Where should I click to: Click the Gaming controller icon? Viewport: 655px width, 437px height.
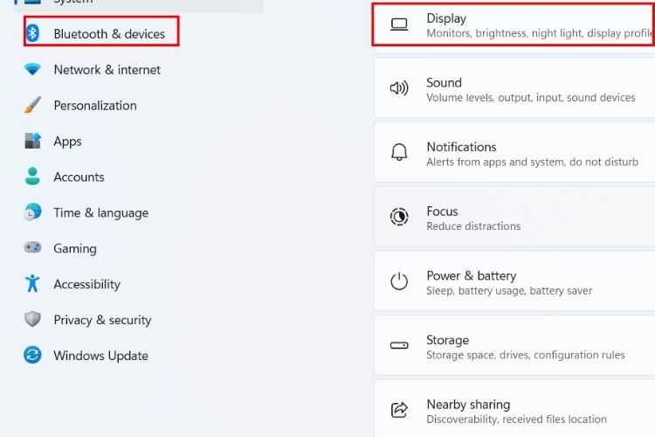(32, 248)
